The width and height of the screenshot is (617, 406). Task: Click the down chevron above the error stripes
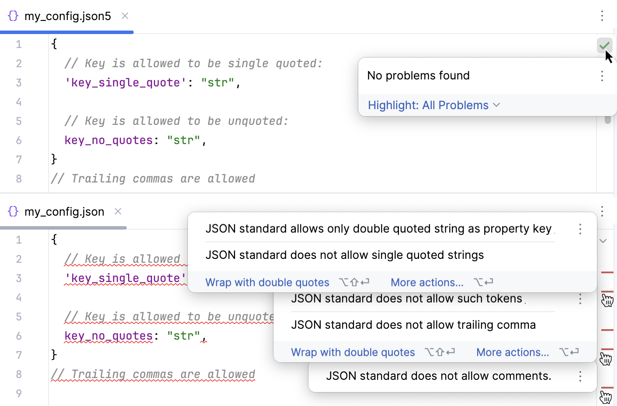[603, 241]
